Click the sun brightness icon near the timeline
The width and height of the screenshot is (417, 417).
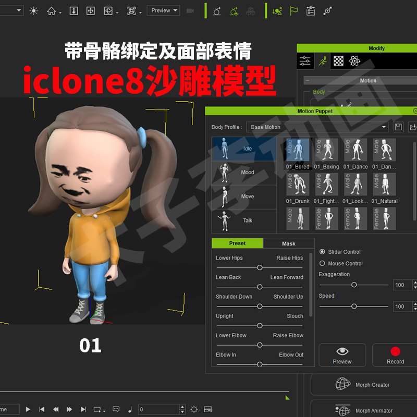coord(195,409)
